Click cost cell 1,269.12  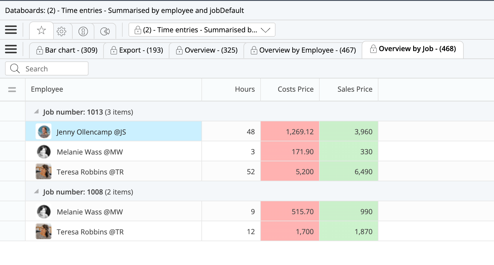point(290,131)
